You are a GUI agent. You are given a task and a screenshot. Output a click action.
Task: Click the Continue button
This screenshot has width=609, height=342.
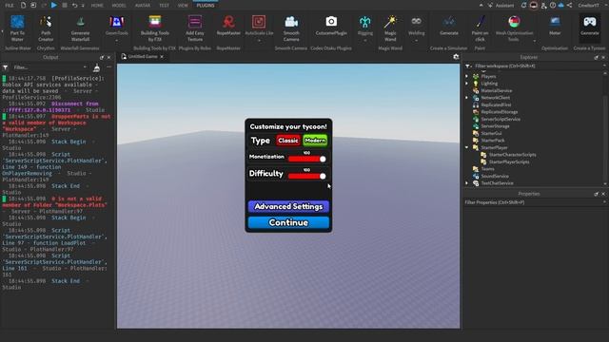click(x=288, y=222)
